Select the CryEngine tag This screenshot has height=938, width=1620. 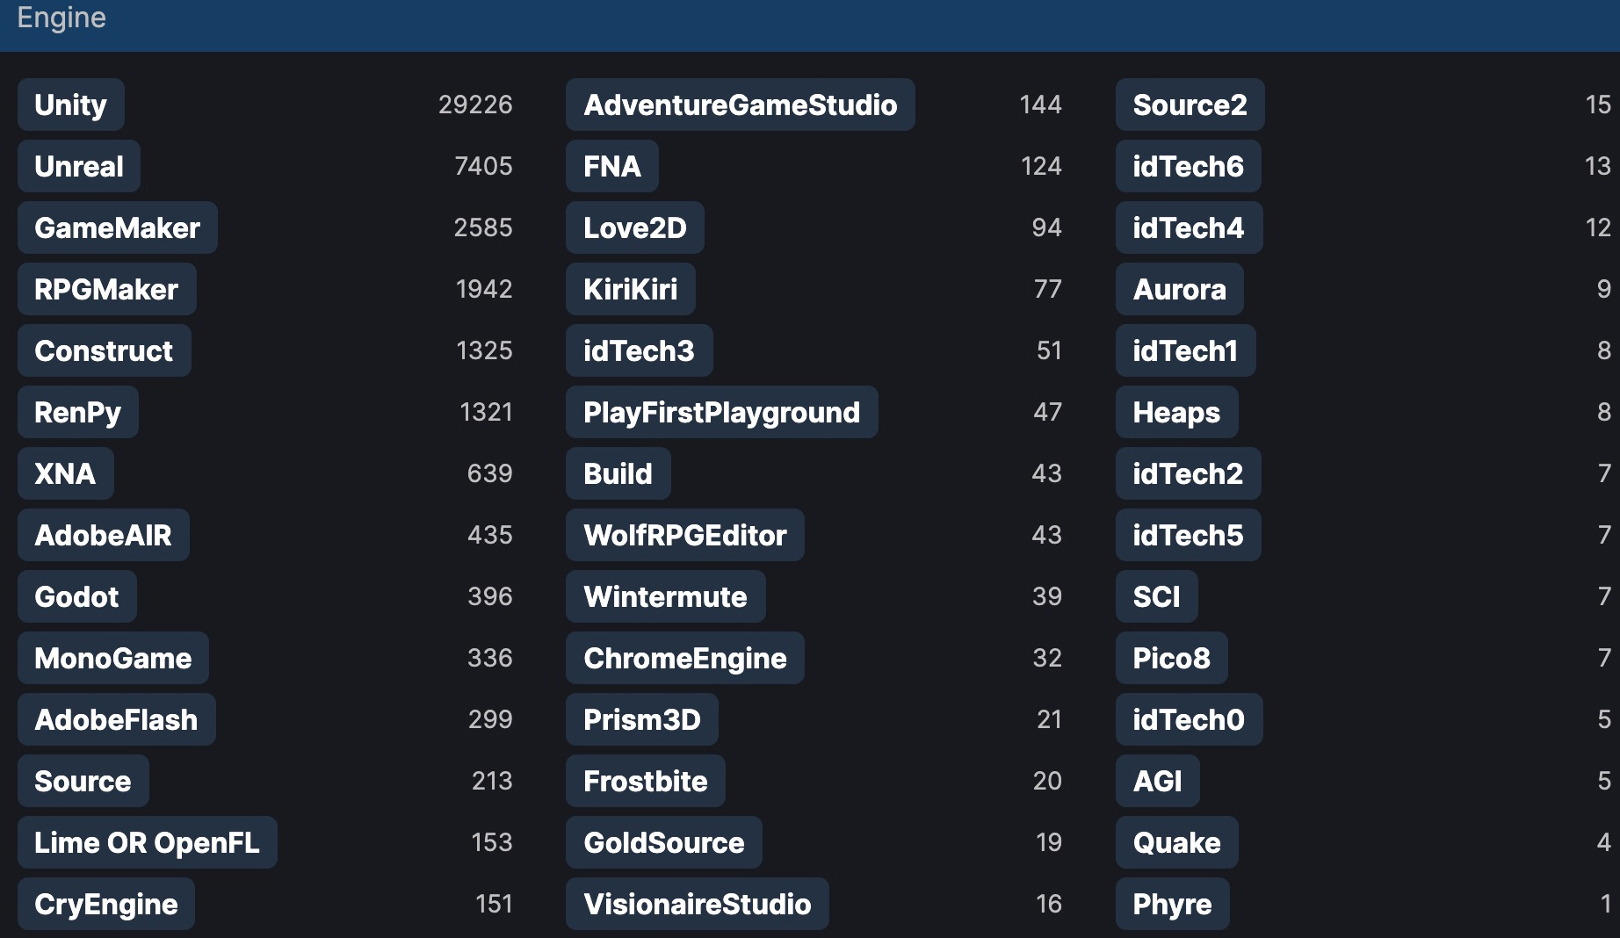coord(105,904)
